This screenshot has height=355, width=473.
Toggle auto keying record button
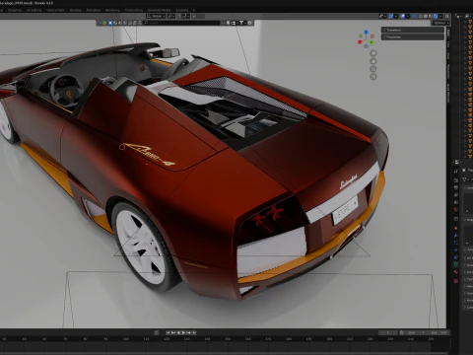click(x=157, y=332)
